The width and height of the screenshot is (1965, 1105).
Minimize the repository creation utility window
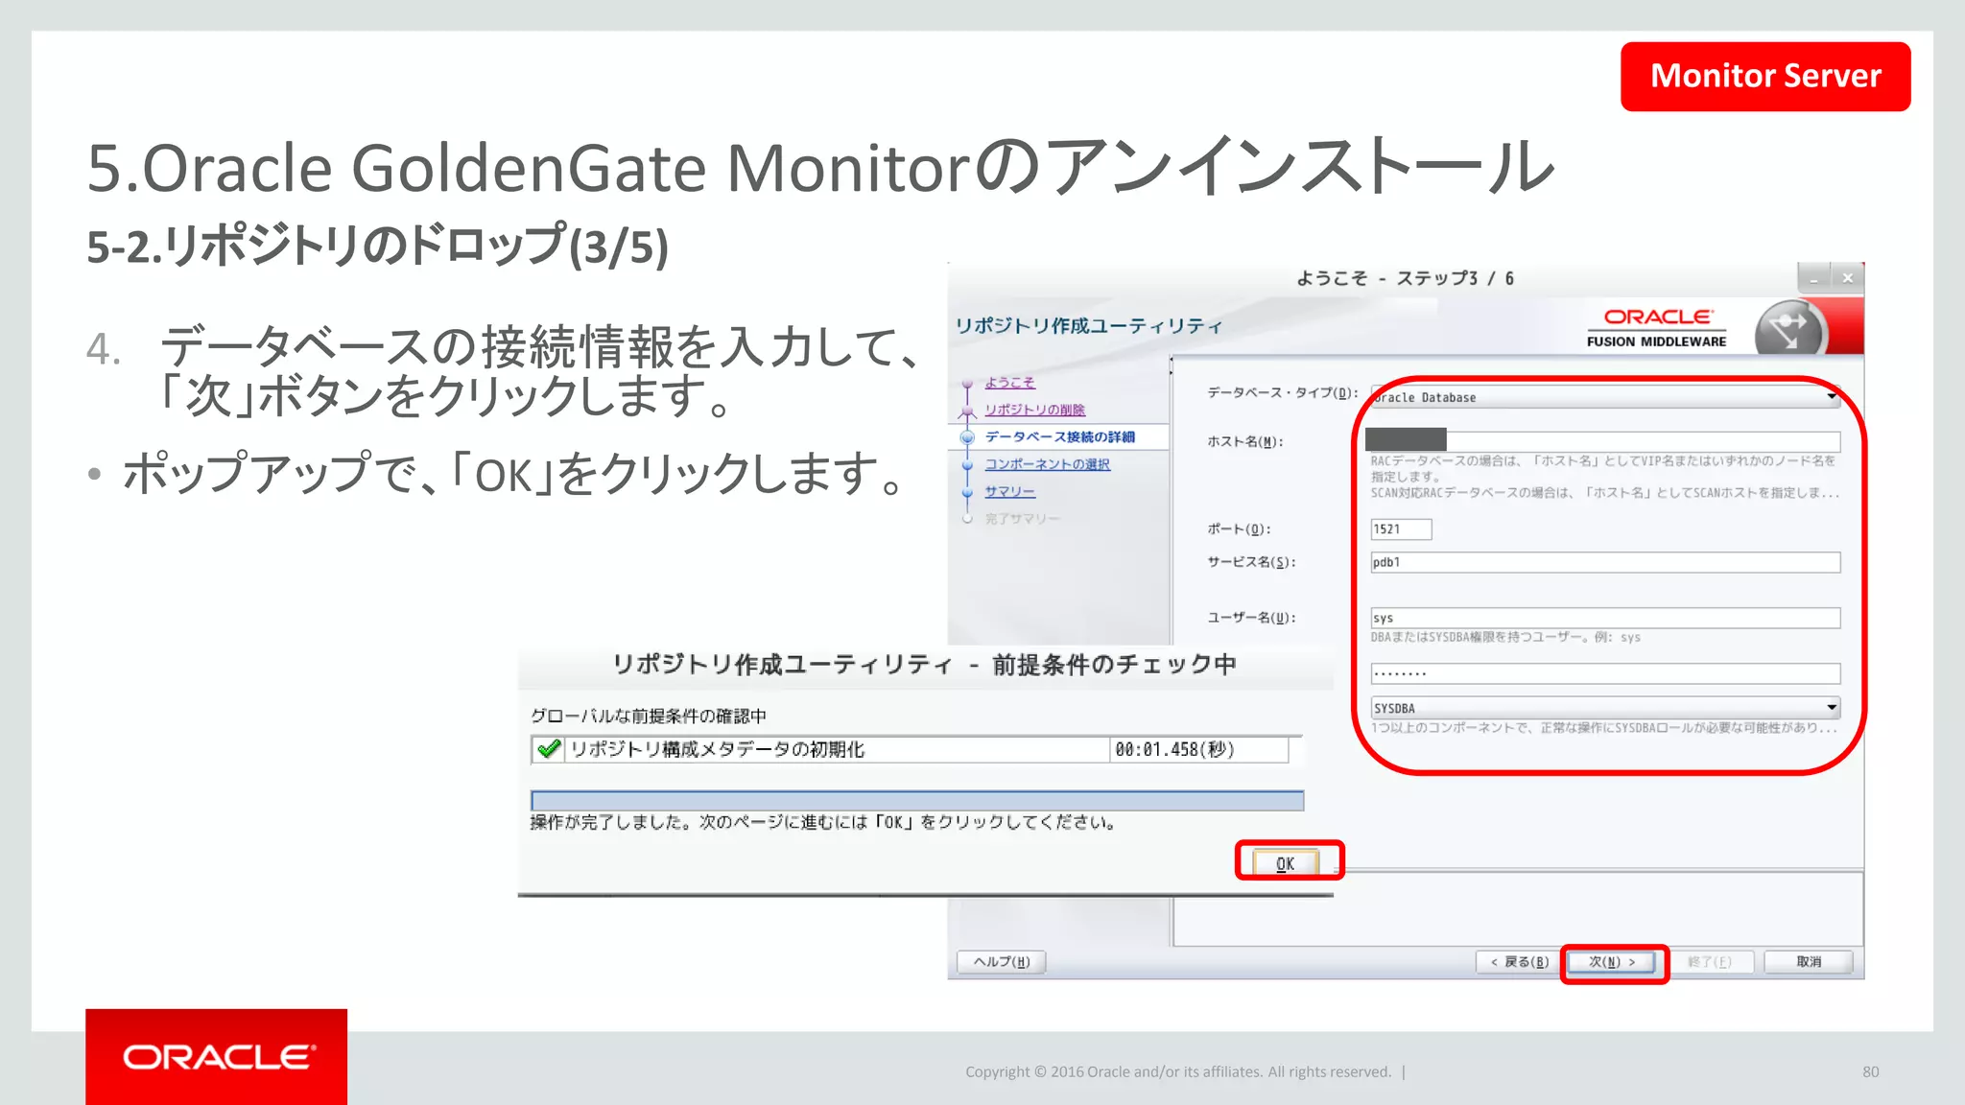click(x=1813, y=278)
